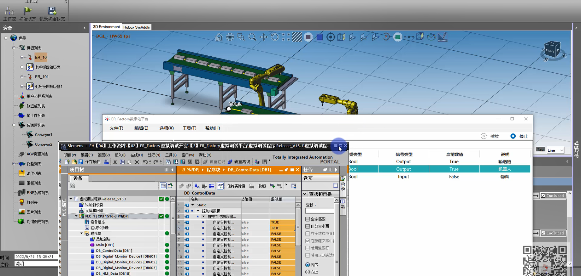Enable the 全字匹配 whole word checkbox
This screenshot has width=581, height=276.
308,219
